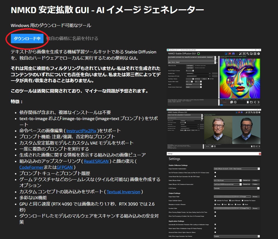
Task: Open the Sampler dropdown showing Euler Ancestral
Action: tap(194, 84)
